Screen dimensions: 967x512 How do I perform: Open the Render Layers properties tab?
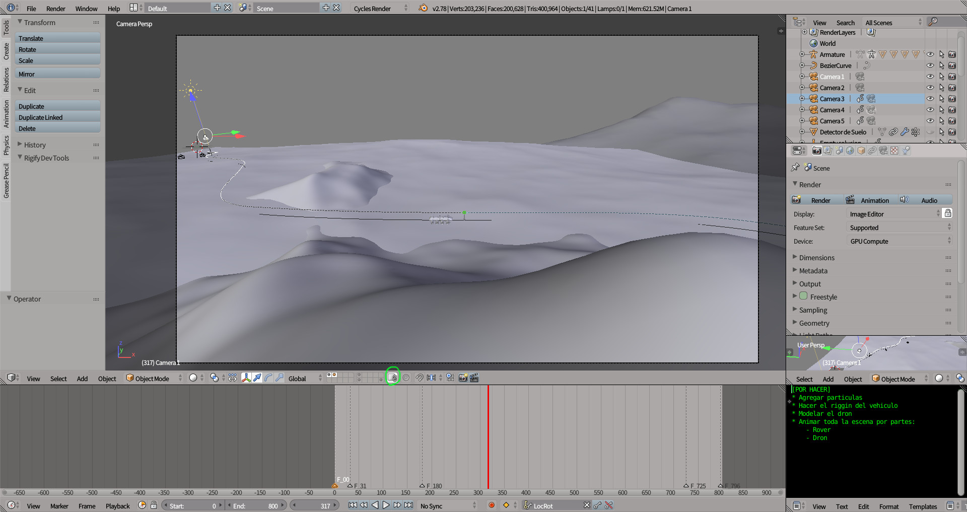[827, 151]
